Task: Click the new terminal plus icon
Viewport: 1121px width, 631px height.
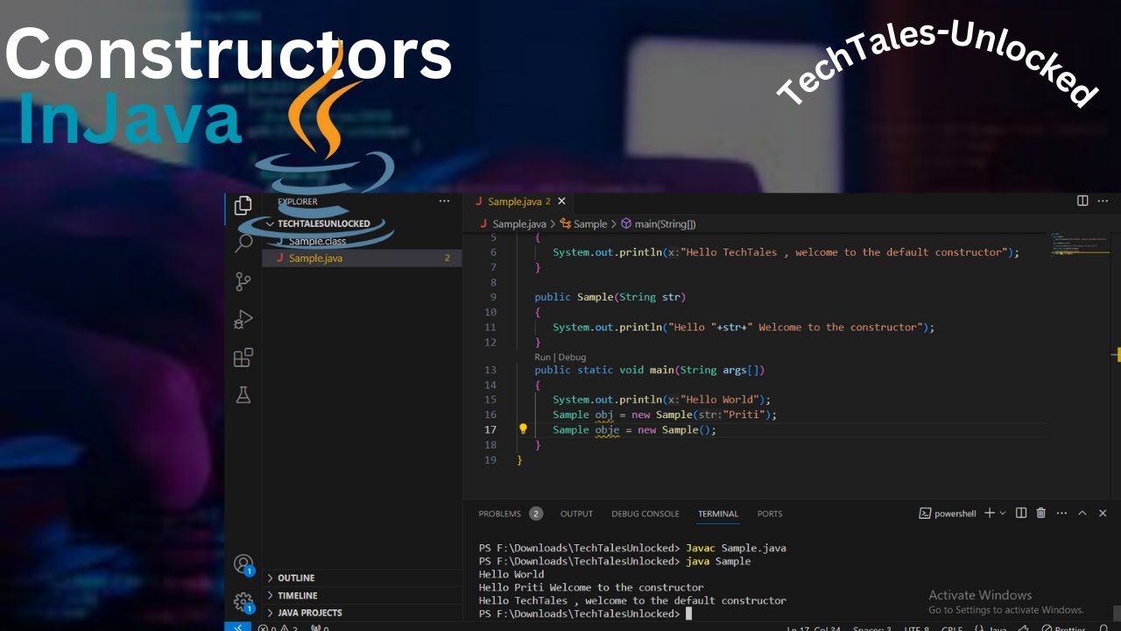Action: click(x=990, y=514)
